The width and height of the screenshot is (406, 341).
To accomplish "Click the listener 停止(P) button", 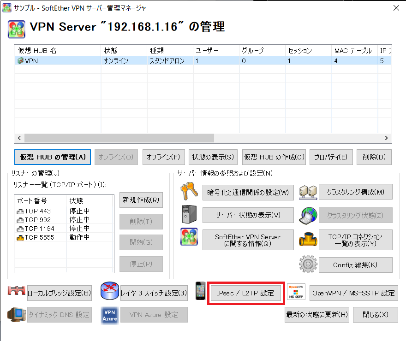I will 141,264.
